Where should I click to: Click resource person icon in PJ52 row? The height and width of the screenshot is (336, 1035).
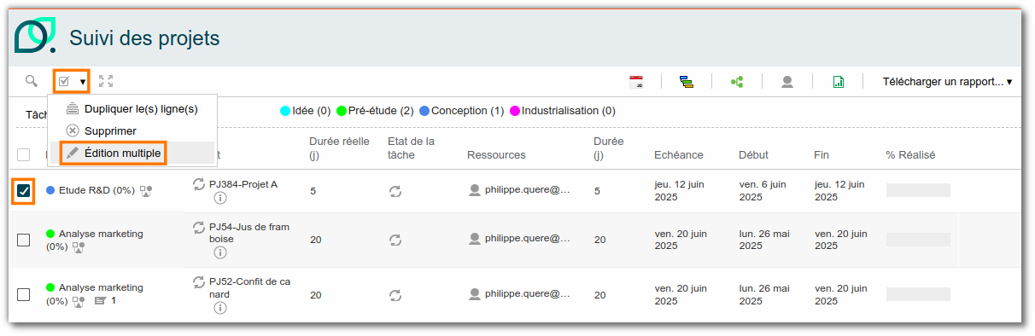coord(475,293)
